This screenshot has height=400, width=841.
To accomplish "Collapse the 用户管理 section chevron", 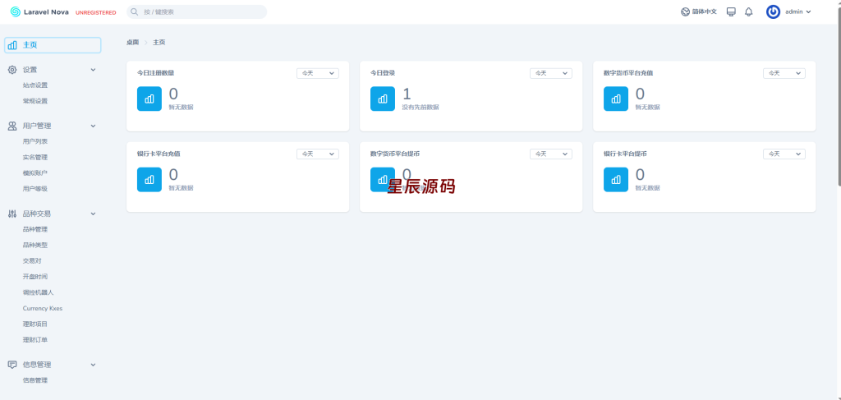I will click(x=93, y=126).
